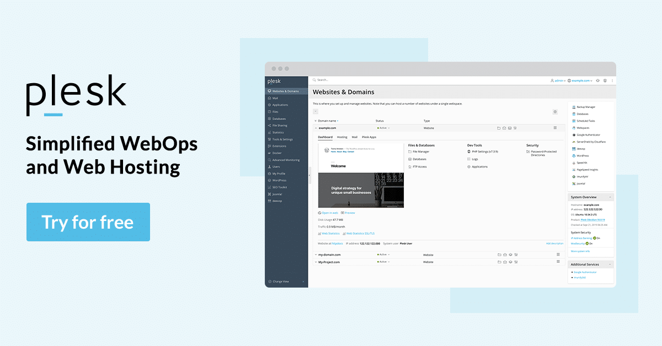The height and width of the screenshot is (346, 662).
Task: Expand the my-domain.com row
Action: (x=317, y=255)
